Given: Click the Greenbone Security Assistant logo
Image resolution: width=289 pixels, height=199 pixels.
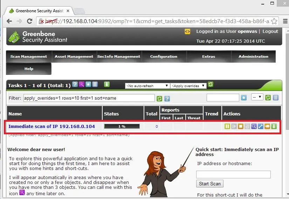Looking at the screenshot, I should click(38, 37).
